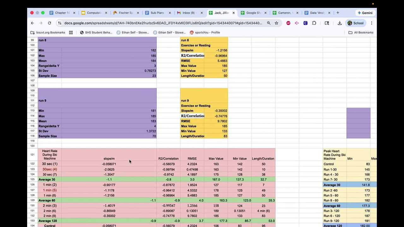Close the Data 'Analy tab
Image resolution: width=404 pixels, height=227 pixels.
[329, 13]
